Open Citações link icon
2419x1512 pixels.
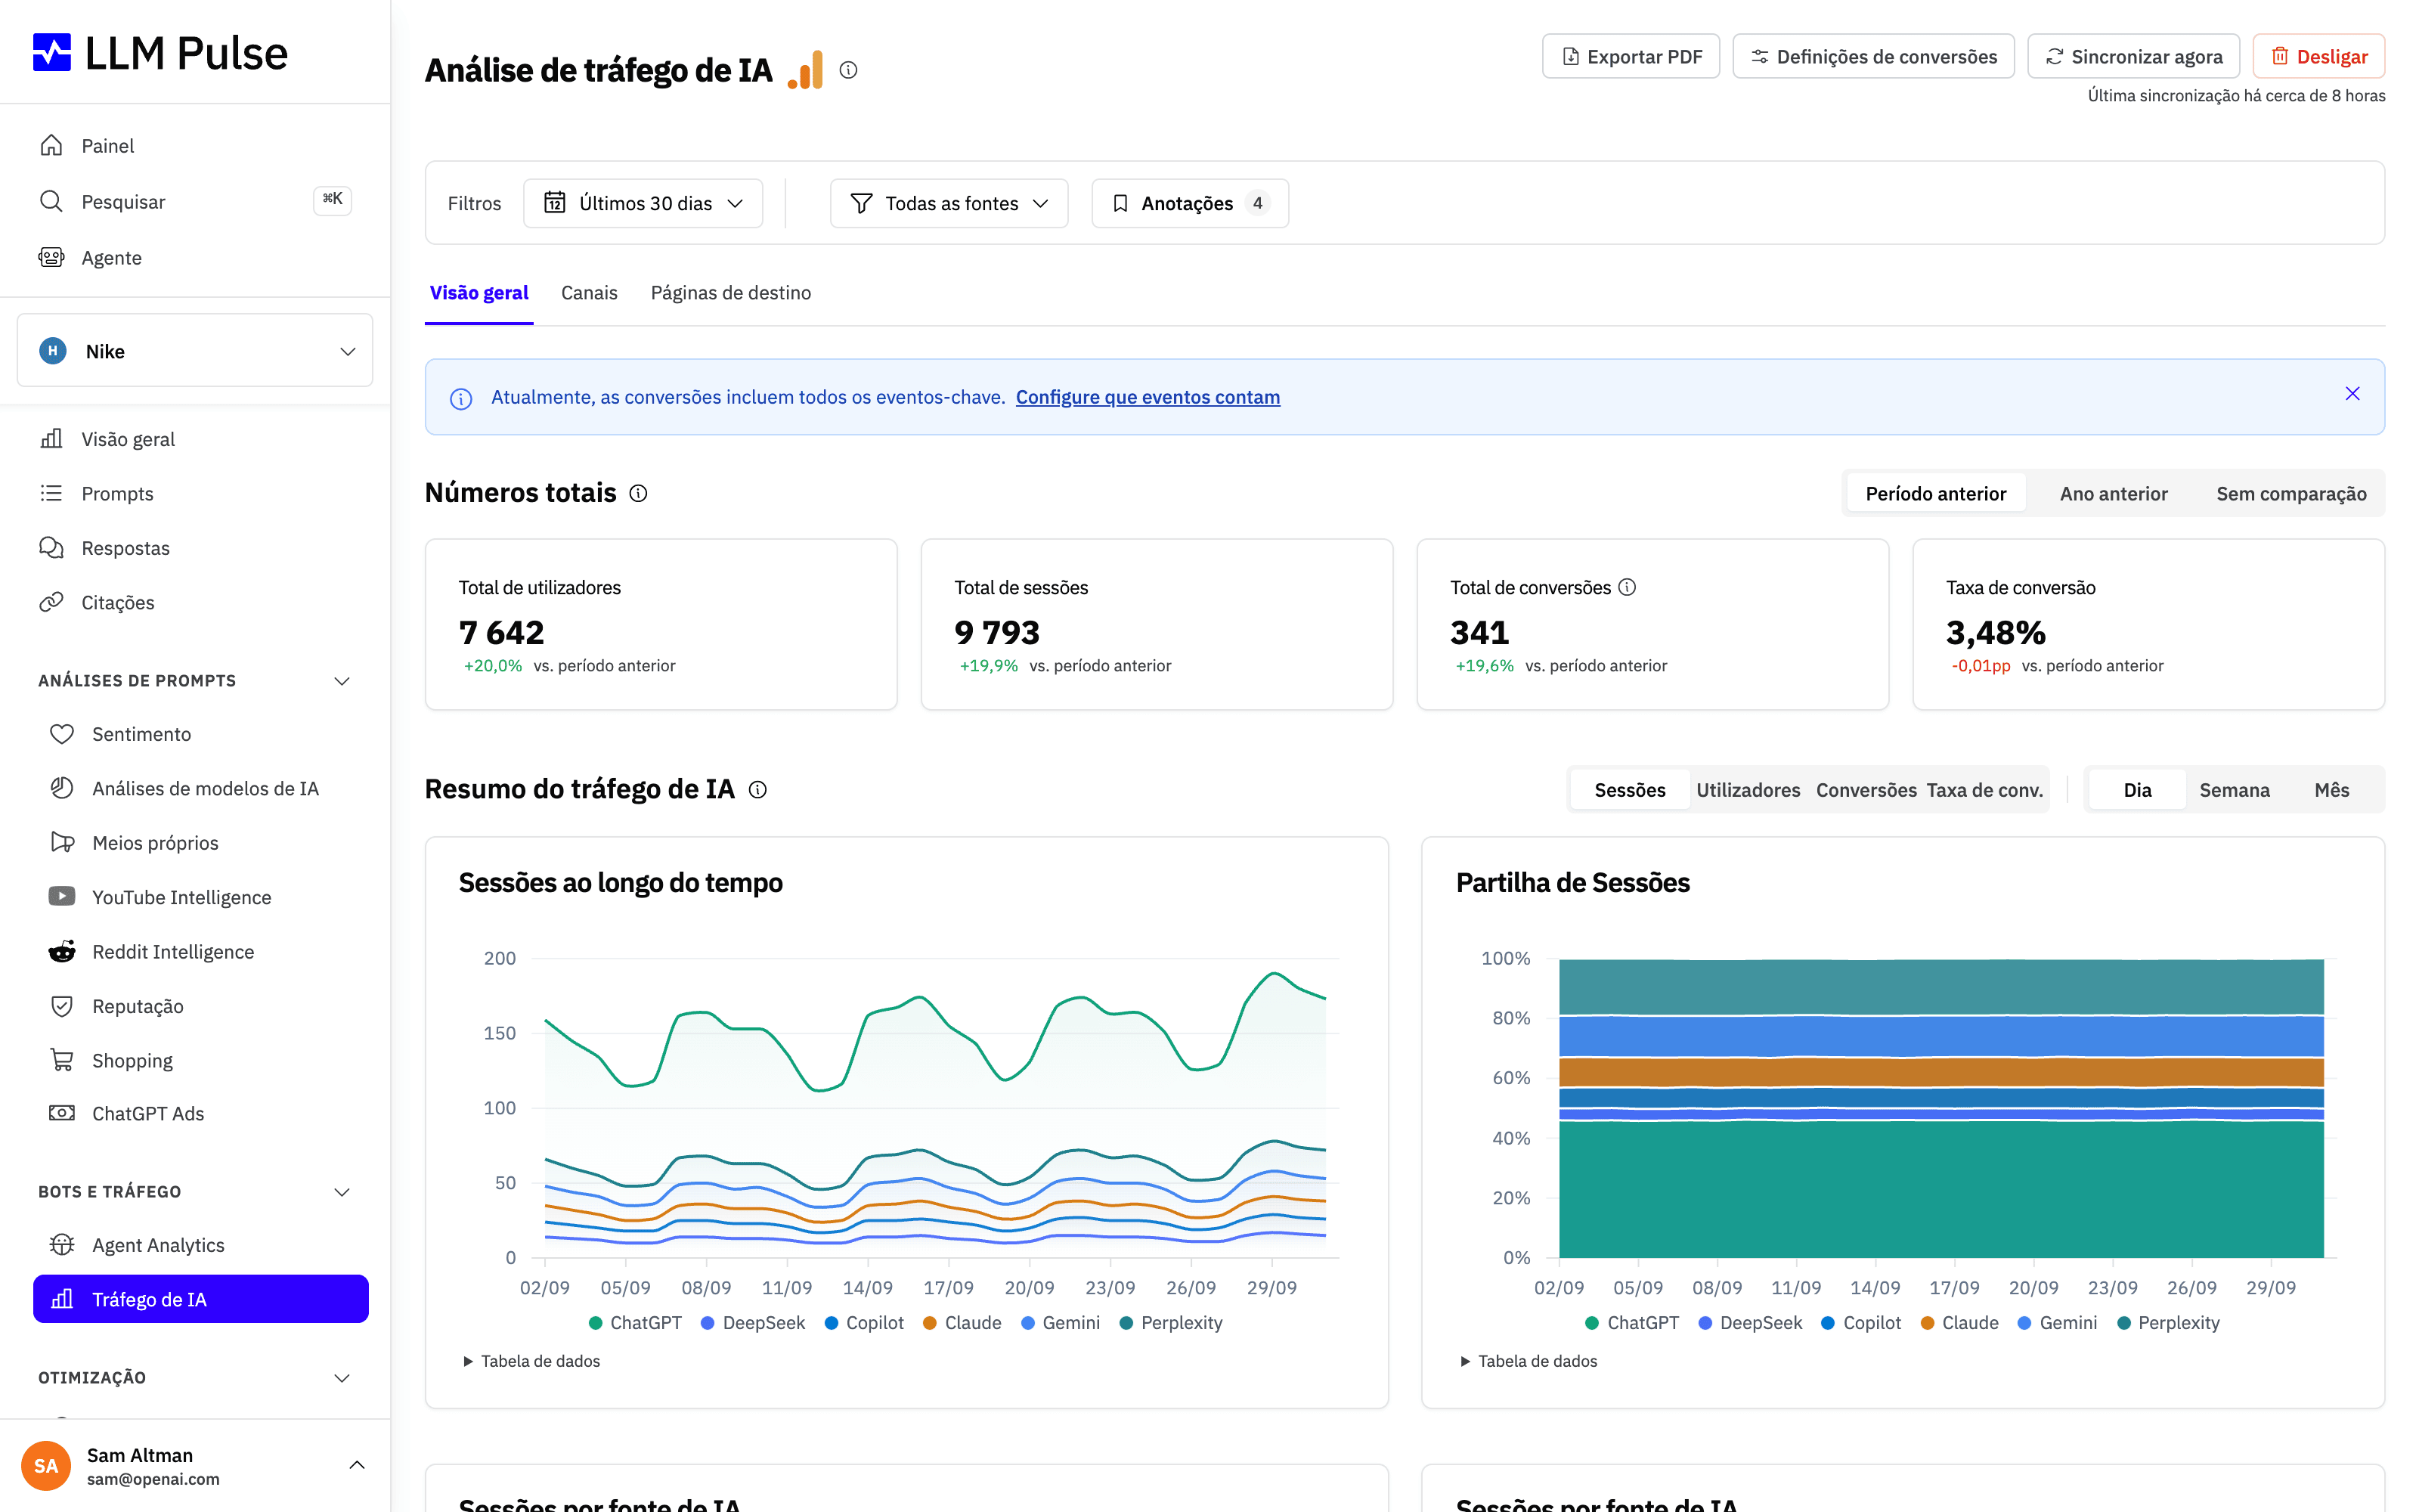click(x=51, y=602)
